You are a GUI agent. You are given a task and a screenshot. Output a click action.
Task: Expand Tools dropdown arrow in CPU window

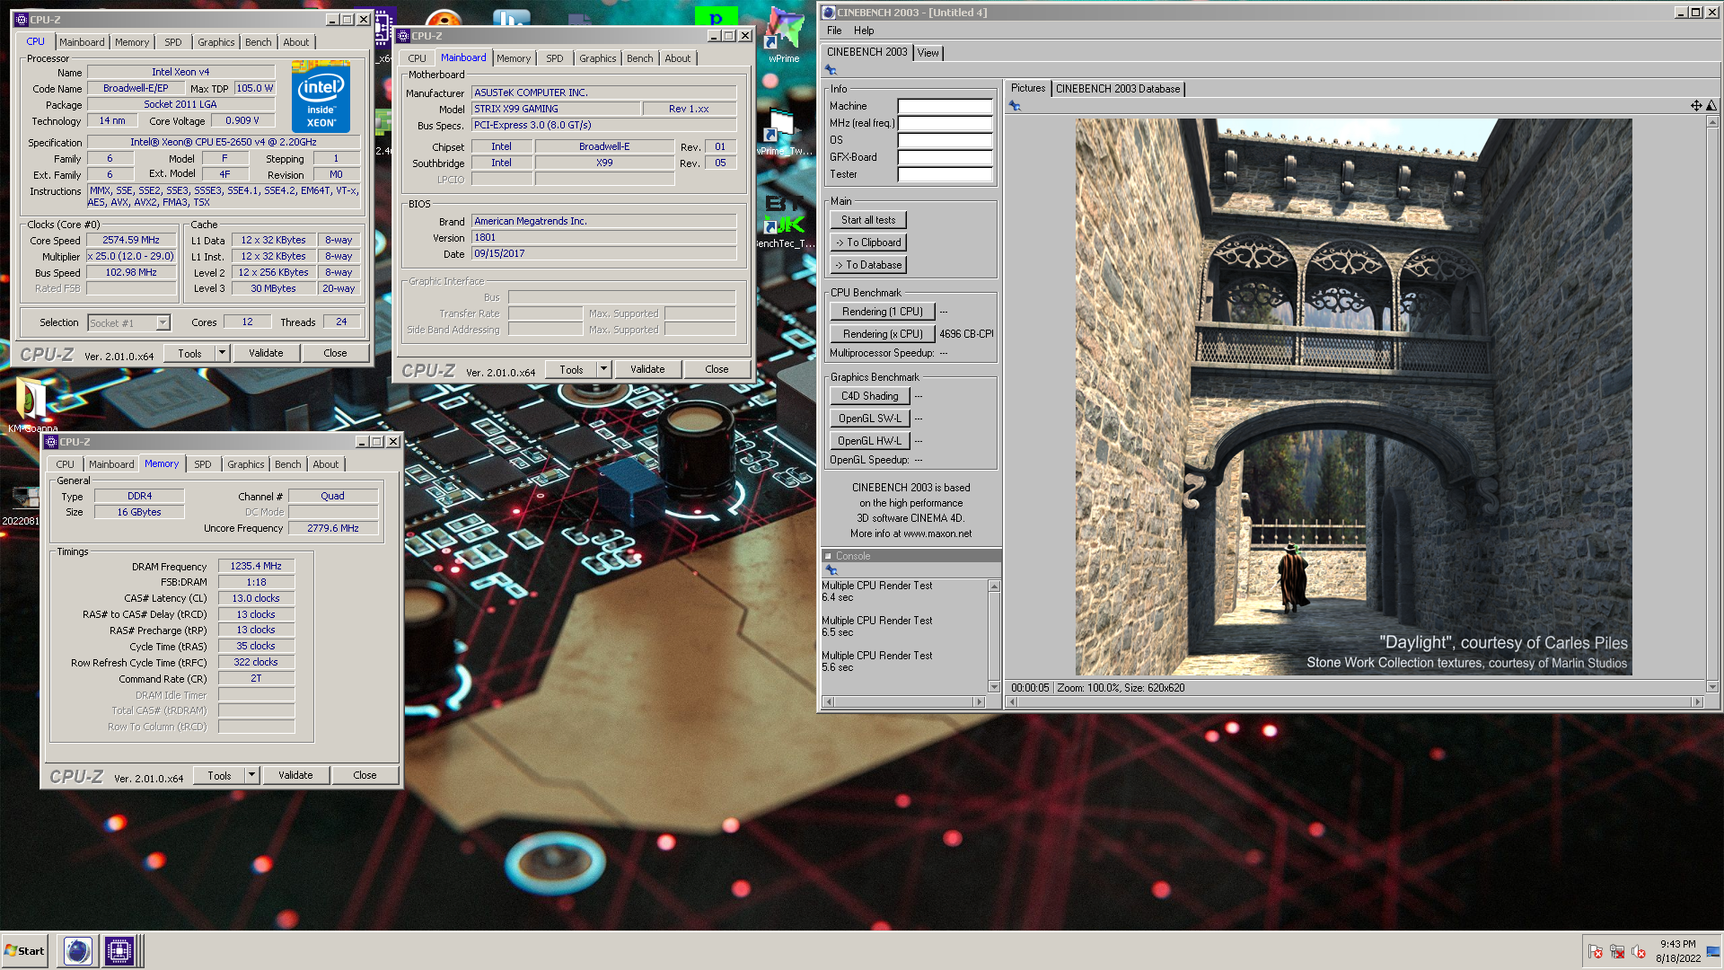pyautogui.click(x=222, y=353)
